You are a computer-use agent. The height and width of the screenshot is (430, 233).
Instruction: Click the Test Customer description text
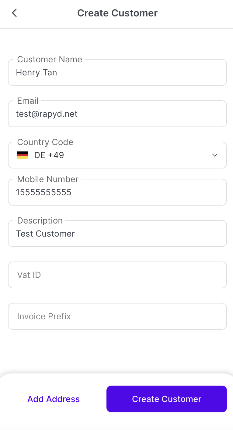(x=45, y=234)
